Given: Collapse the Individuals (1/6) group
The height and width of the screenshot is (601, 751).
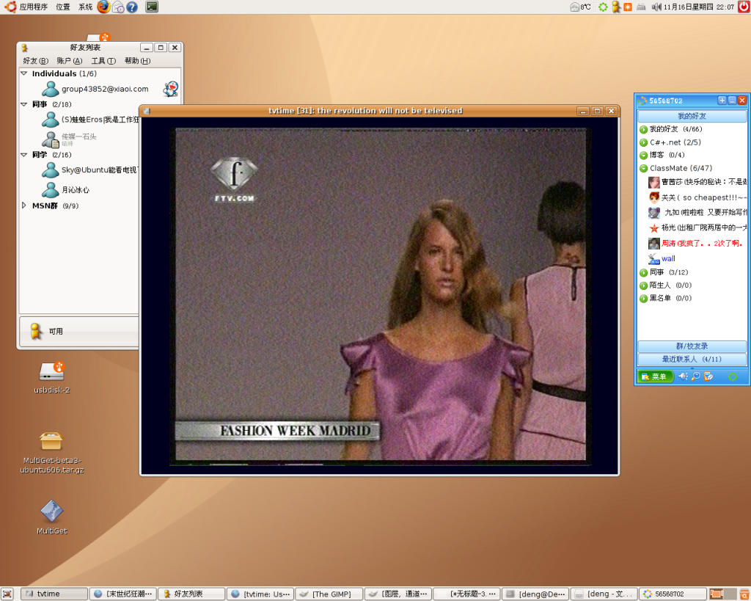Looking at the screenshot, I should coord(24,73).
